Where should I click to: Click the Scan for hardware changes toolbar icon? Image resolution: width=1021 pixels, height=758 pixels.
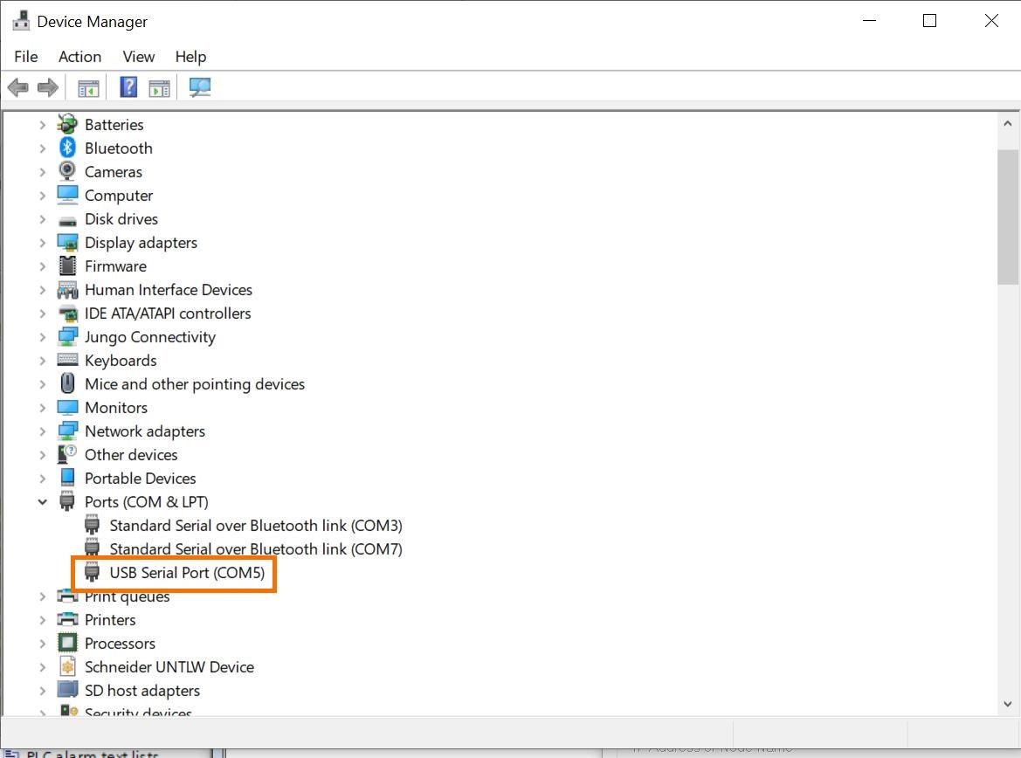[200, 86]
